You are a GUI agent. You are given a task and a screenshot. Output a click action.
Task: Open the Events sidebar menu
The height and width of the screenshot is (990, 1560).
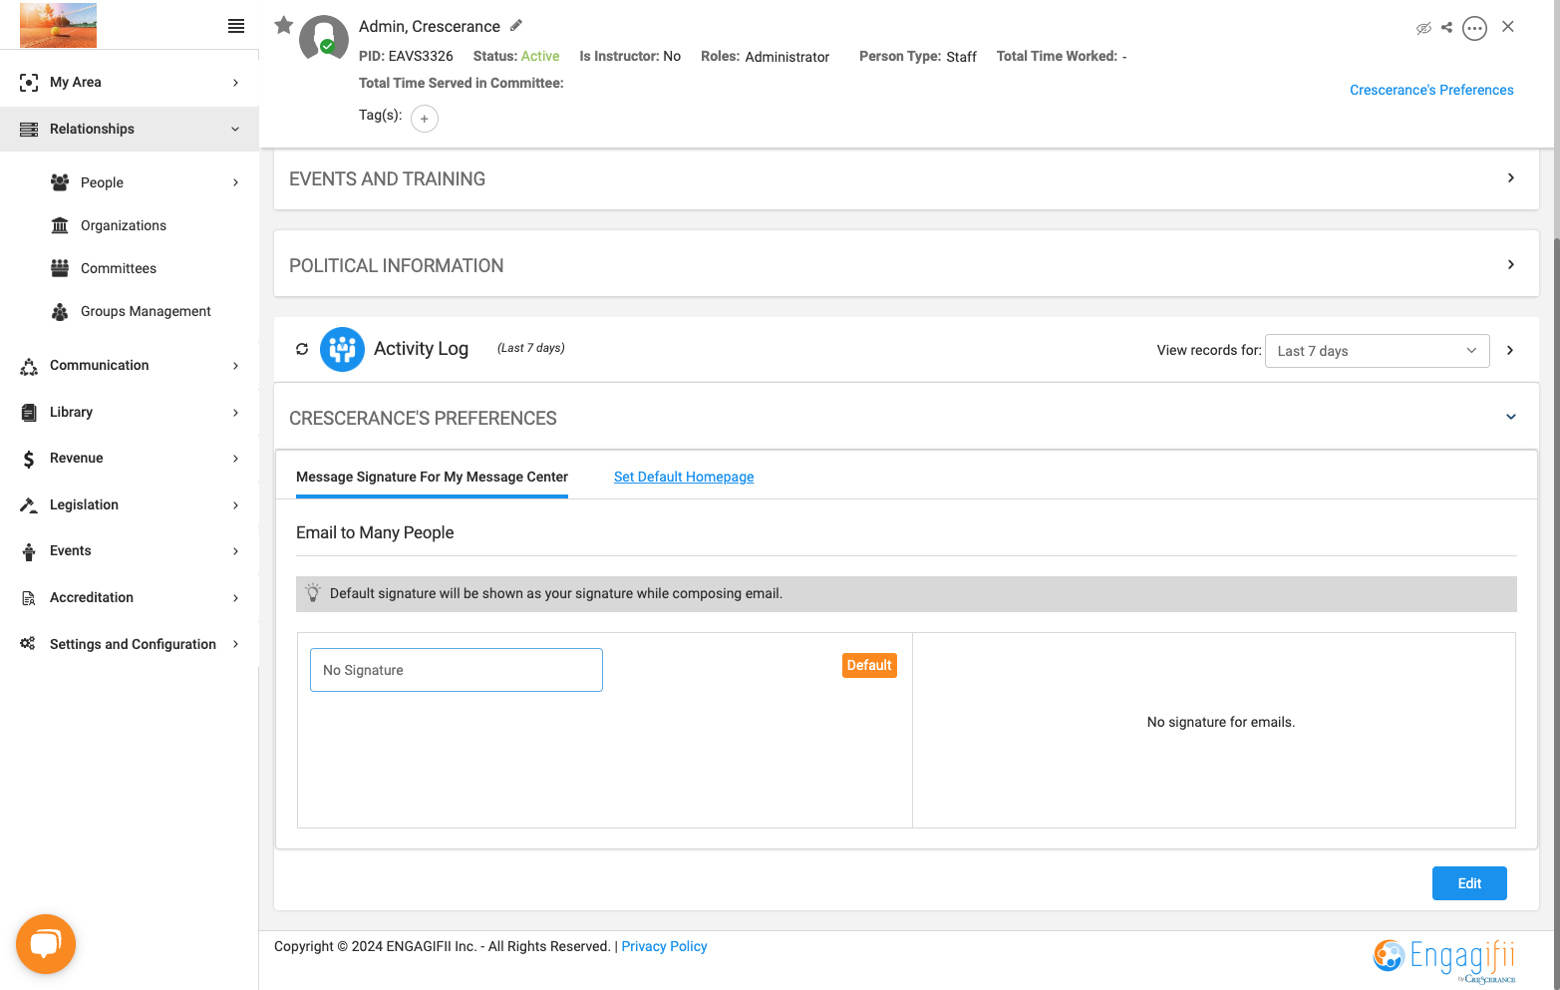tap(130, 550)
